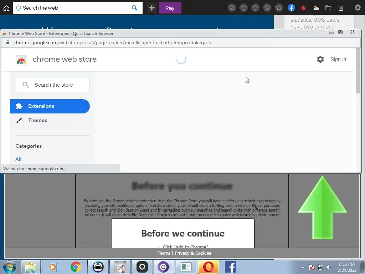
Task: Click the chrome web store rainbow logo
Action: (x=21, y=60)
